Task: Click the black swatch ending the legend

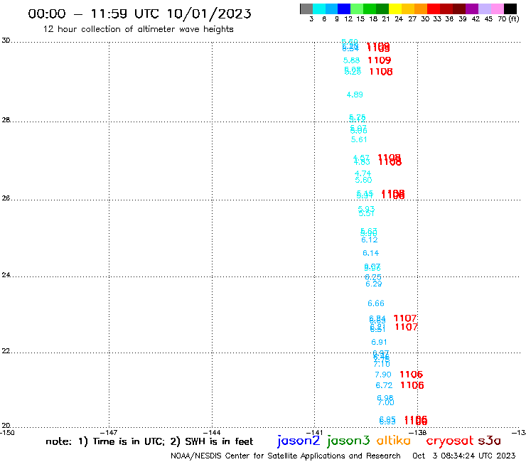Action: tap(510, 9)
